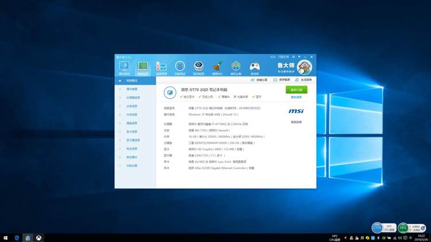The image size is (431, 242).
Task: Click the MSI brand logo
Action: (x=296, y=111)
